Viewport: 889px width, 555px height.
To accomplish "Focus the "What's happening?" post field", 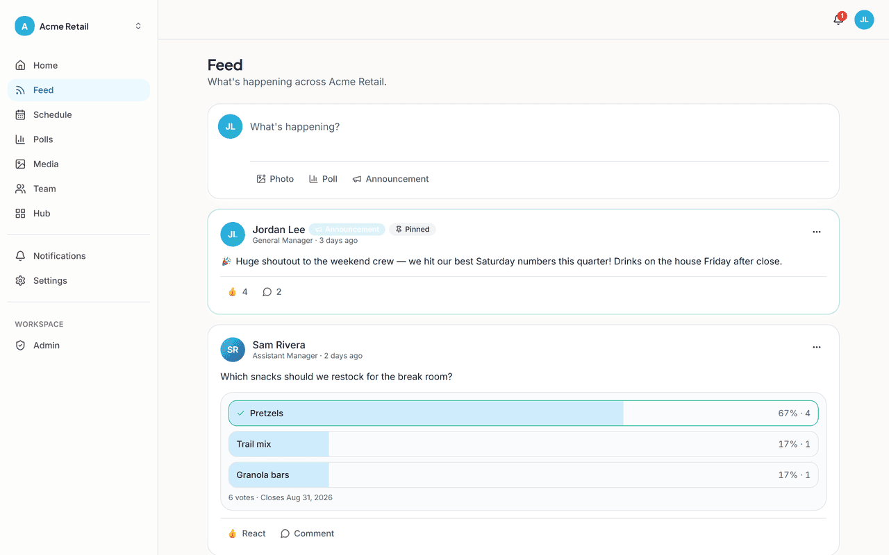I will click(540, 127).
